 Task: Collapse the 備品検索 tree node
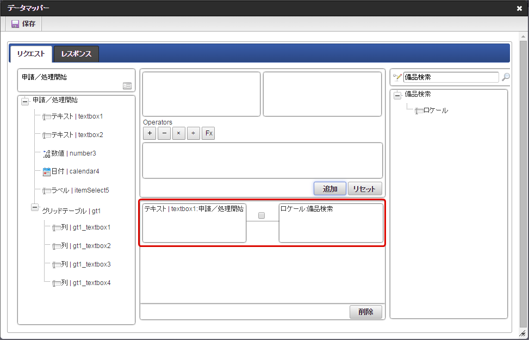point(397,96)
